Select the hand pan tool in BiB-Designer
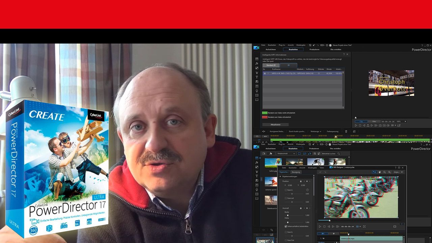 pos(380,172)
